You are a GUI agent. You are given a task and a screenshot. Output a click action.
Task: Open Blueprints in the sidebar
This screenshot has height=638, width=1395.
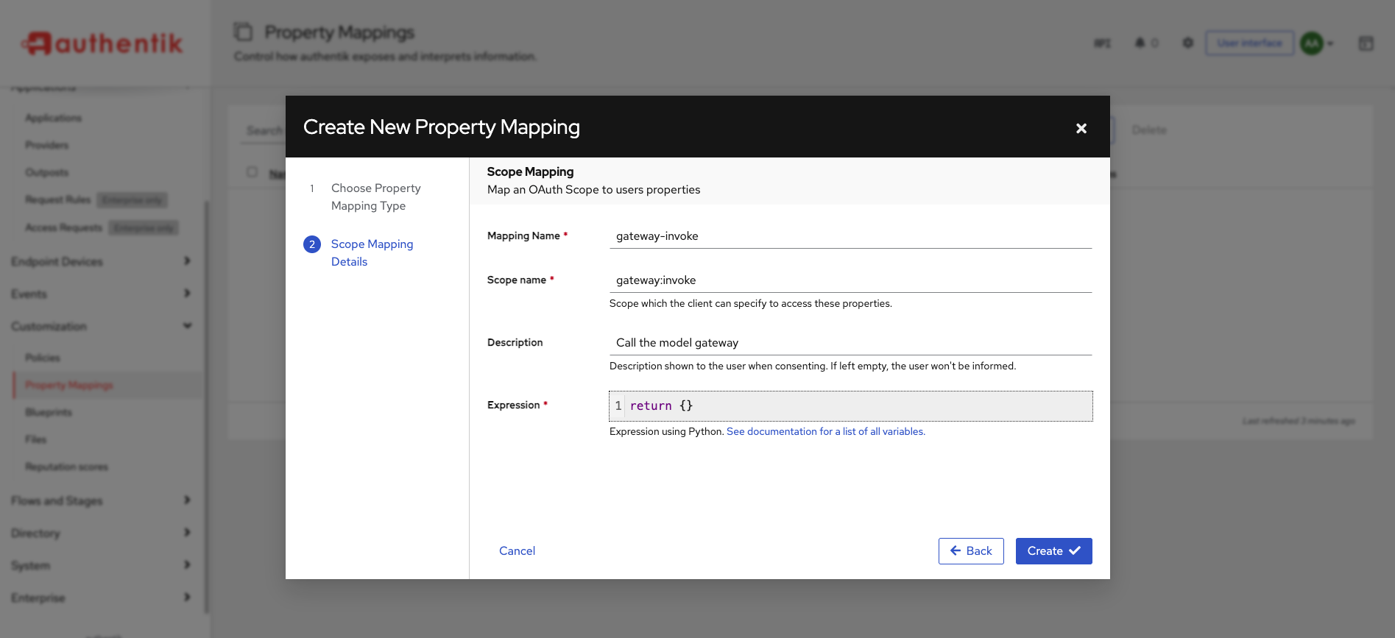pos(49,413)
